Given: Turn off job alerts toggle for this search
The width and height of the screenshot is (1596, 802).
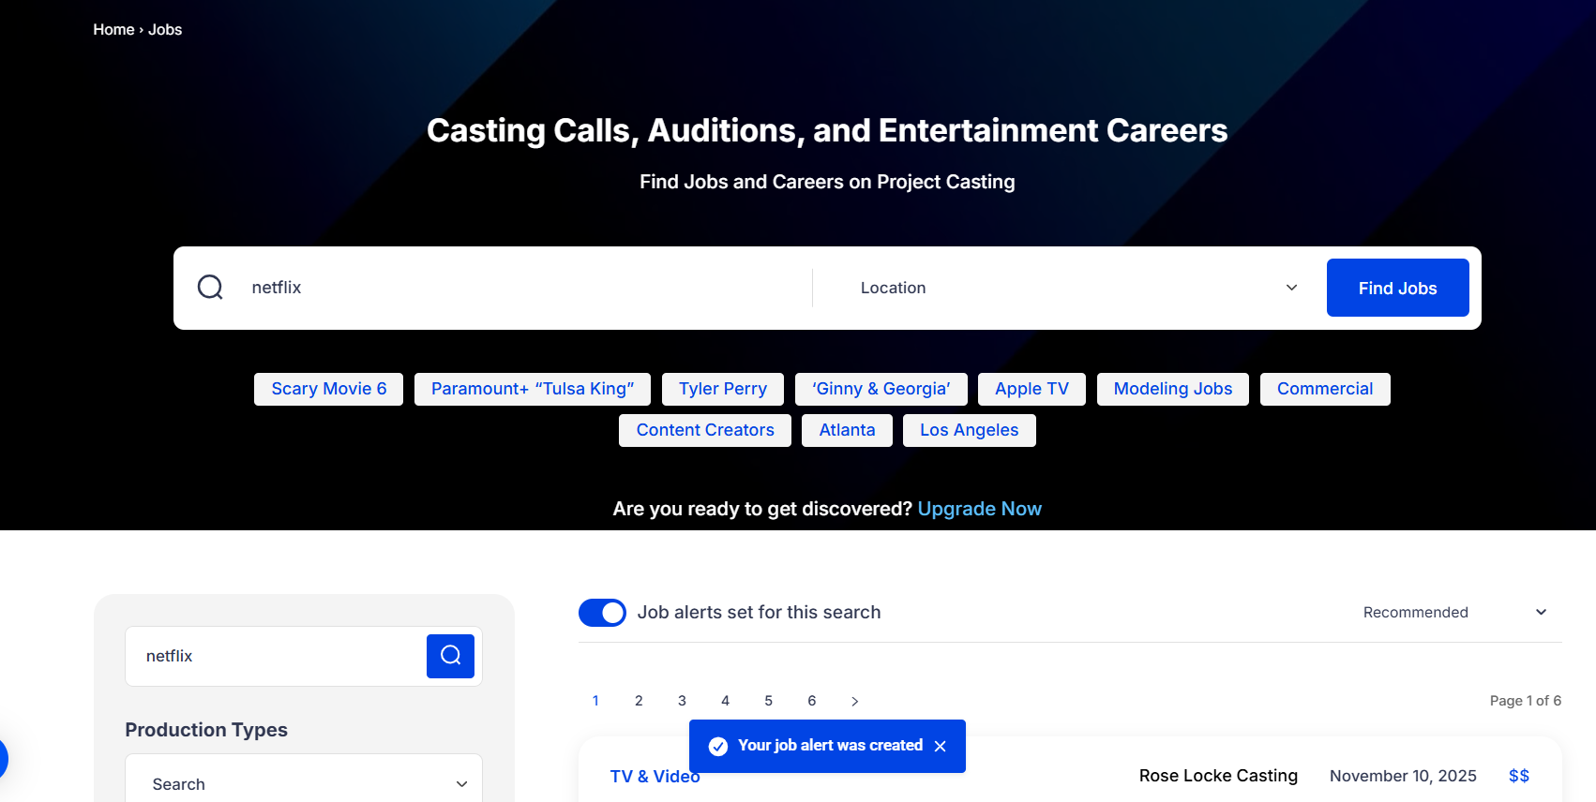Looking at the screenshot, I should coord(602,613).
